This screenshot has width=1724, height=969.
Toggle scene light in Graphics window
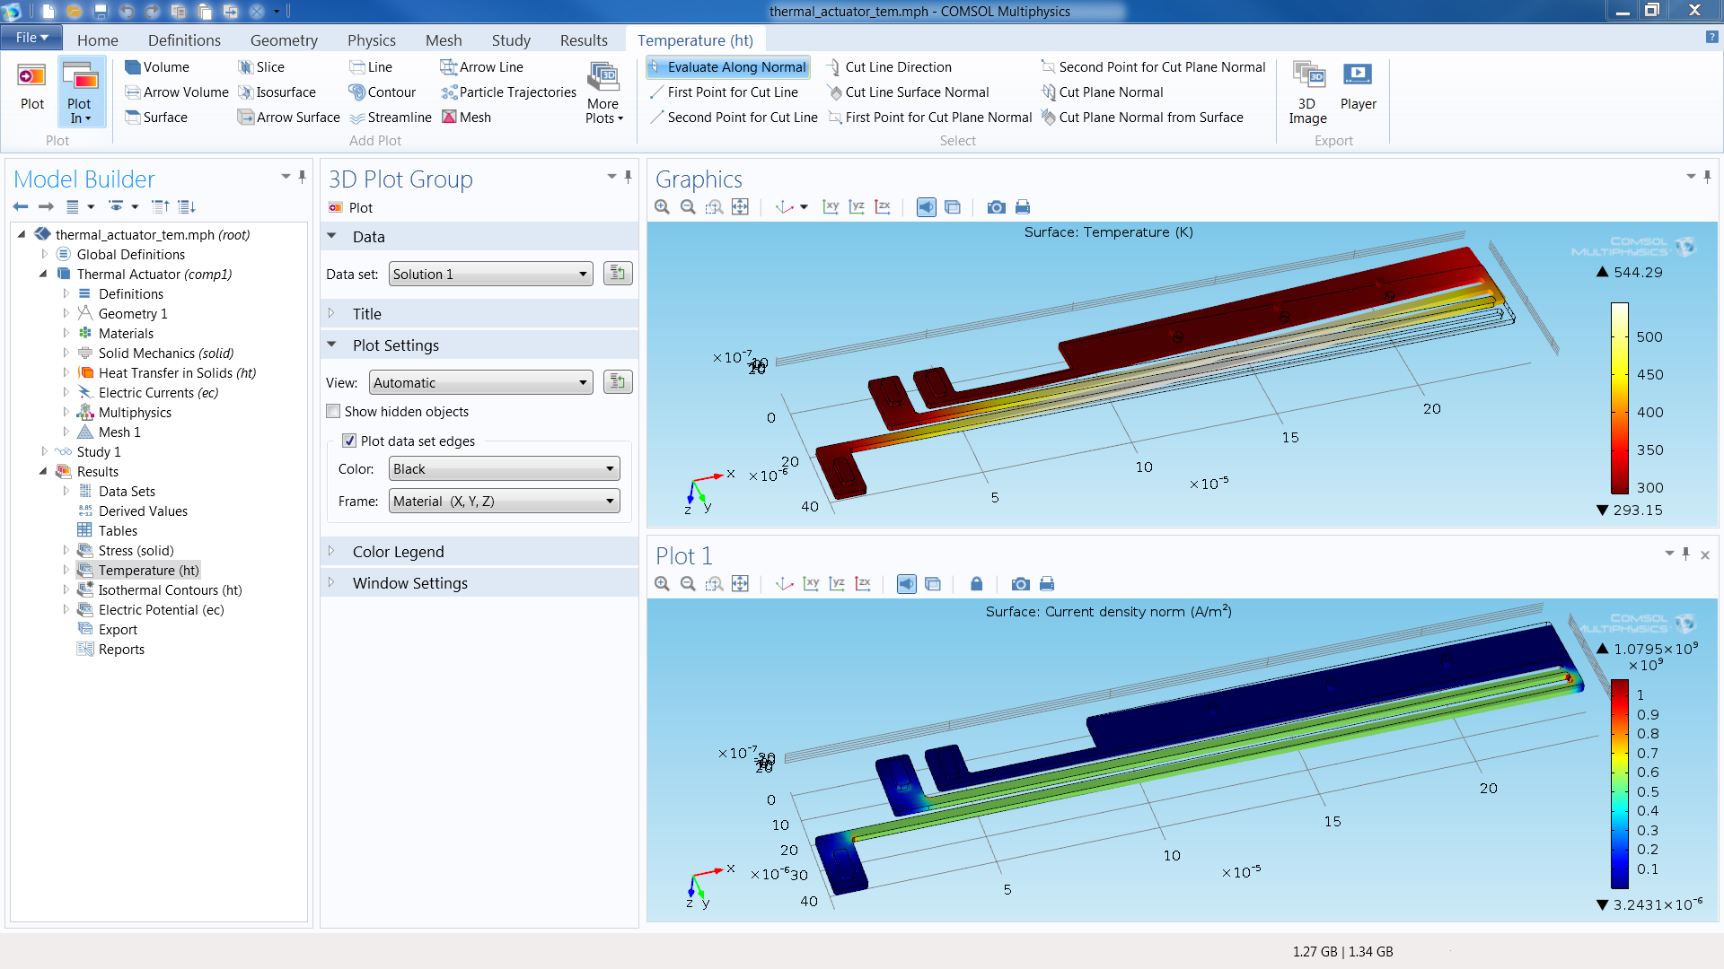pyautogui.click(x=927, y=207)
